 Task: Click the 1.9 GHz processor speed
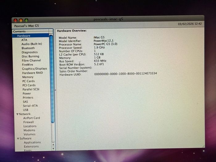(99, 48)
